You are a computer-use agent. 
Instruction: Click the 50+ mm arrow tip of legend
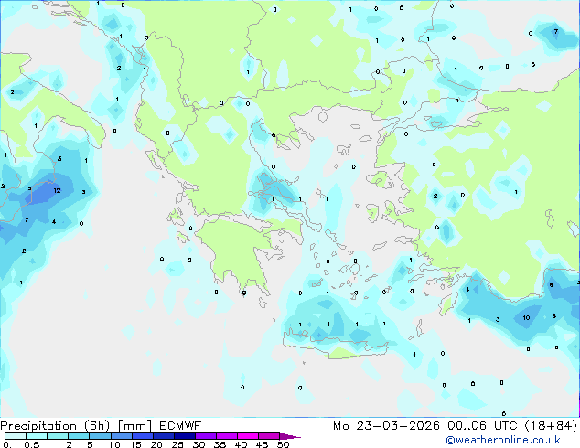(290, 436)
